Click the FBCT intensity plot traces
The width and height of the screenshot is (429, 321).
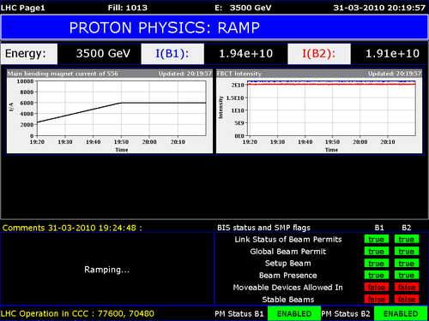point(332,83)
